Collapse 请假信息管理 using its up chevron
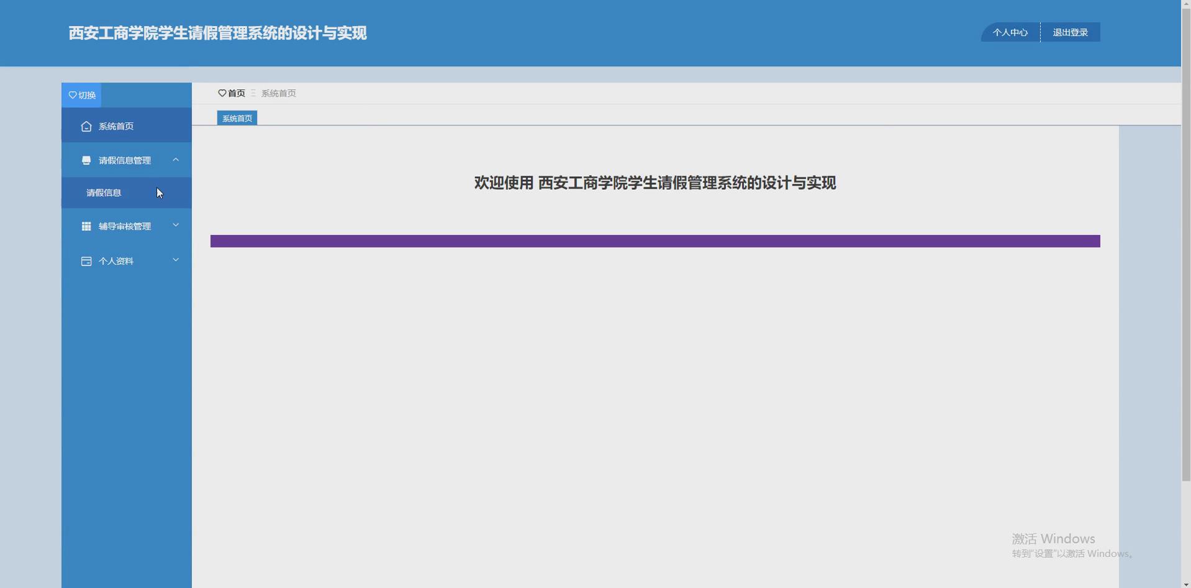The image size is (1191, 588). pyautogui.click(x=176, y=159)
